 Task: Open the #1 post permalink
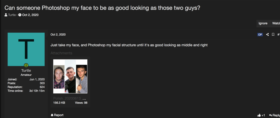(278, 35)
